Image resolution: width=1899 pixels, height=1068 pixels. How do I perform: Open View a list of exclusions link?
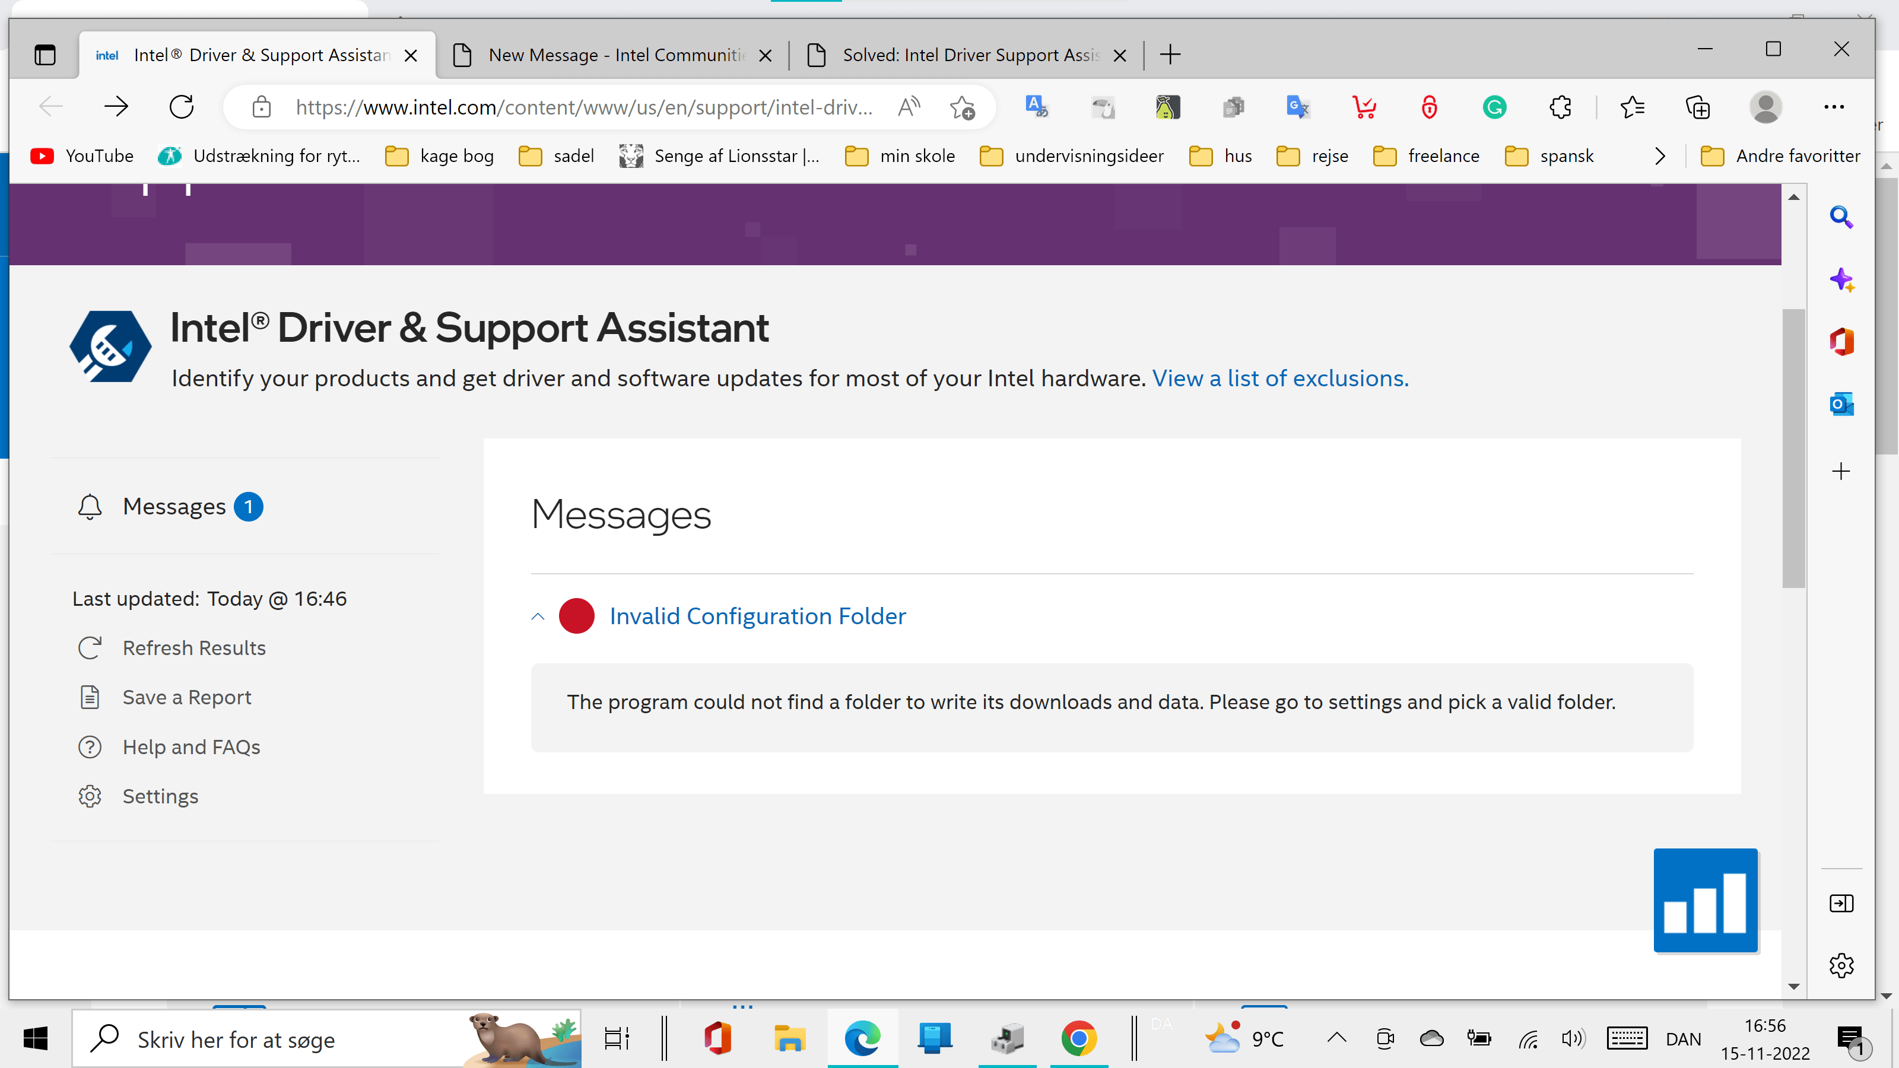[x=1280, y=377]
